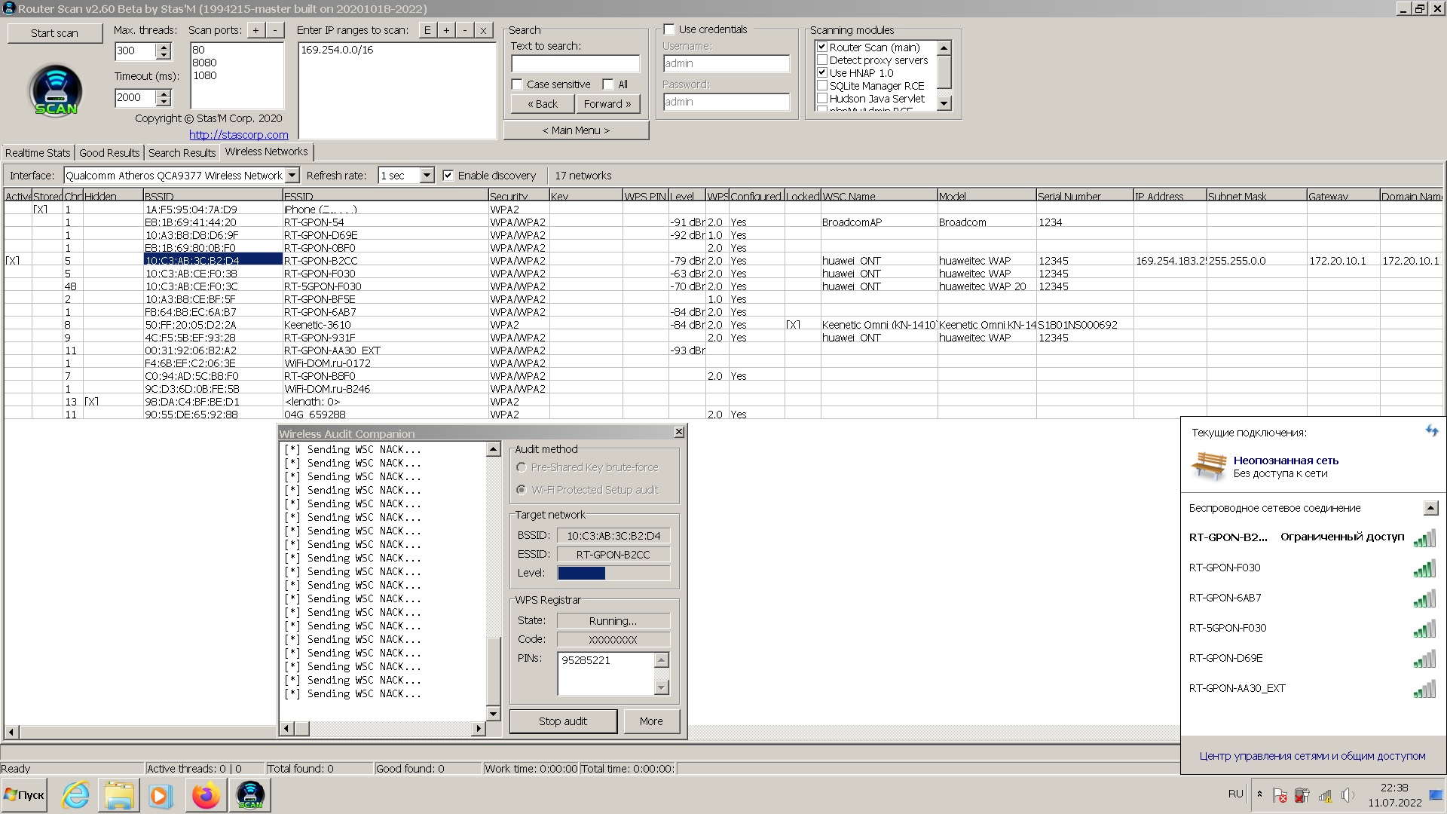This screenshot has height=814, width=1447.
Task: Click the media player taskbar icon
Action: 160,795
